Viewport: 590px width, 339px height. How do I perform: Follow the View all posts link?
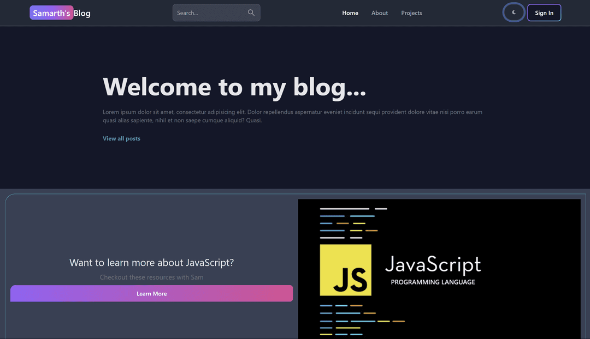(121, 138)
